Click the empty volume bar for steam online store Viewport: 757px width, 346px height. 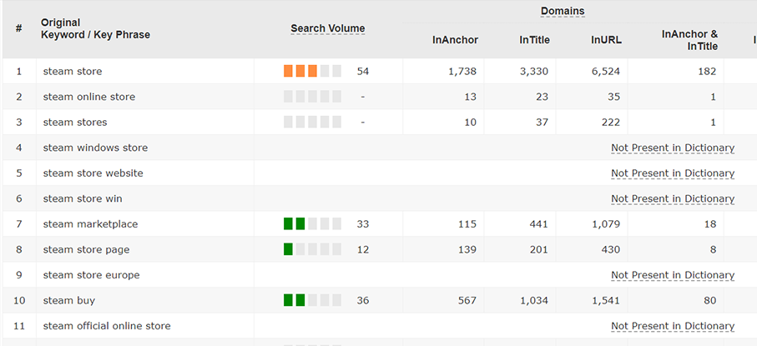pos(312,97)
